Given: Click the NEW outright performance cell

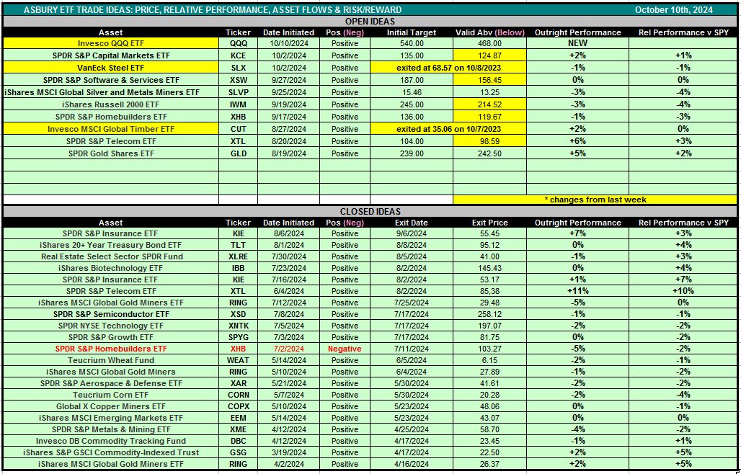Looking at the screenshot, I should (x=577, y=43).
